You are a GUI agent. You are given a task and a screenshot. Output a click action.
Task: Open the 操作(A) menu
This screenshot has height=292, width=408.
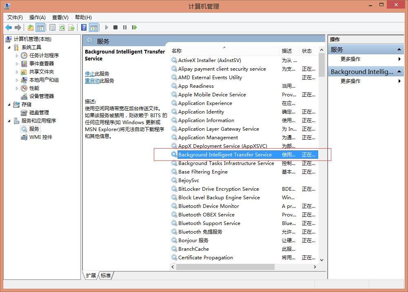point(37,17)
